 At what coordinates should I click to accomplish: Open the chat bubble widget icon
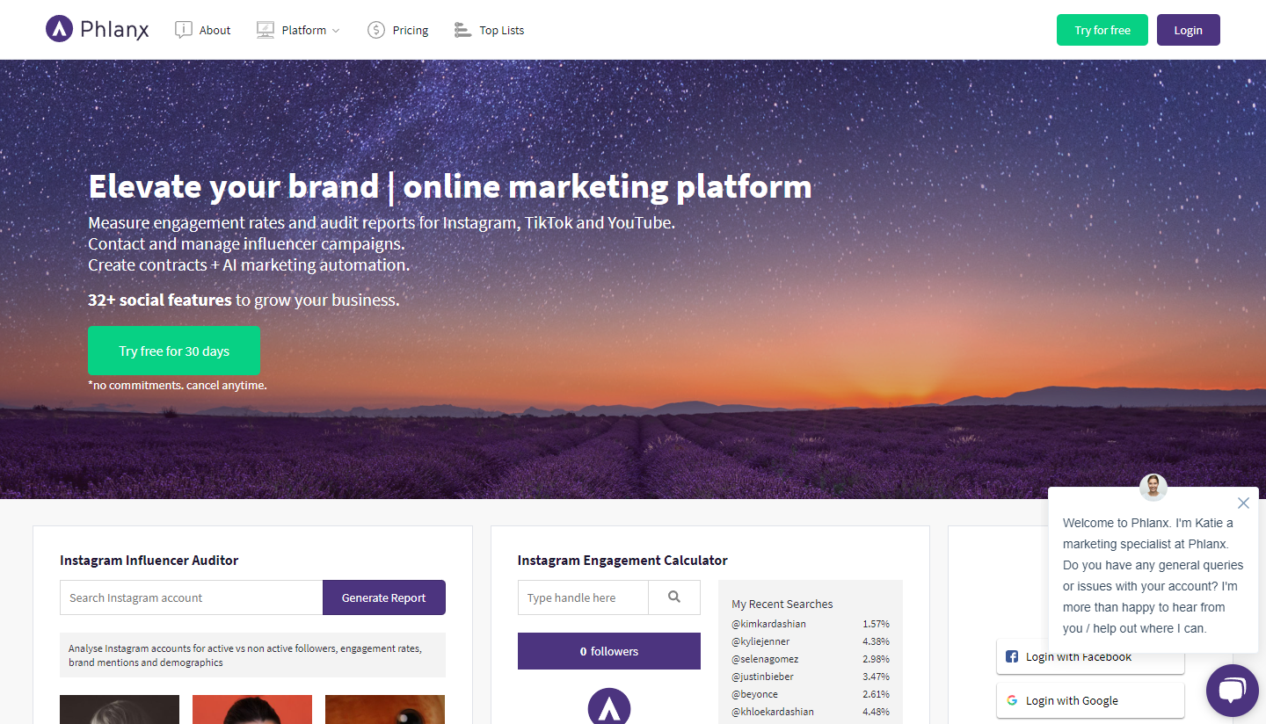pos(1233,691)
